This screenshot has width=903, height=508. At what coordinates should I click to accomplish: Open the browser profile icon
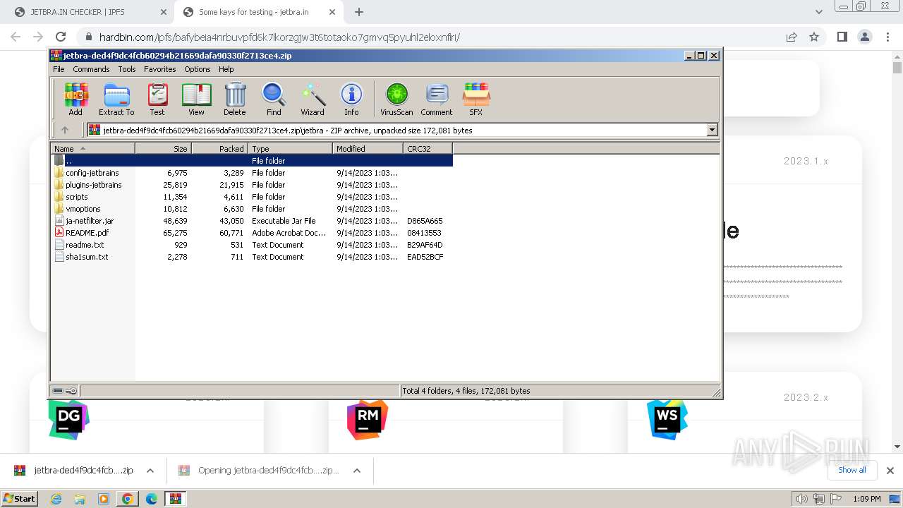[x=864, y=37]
